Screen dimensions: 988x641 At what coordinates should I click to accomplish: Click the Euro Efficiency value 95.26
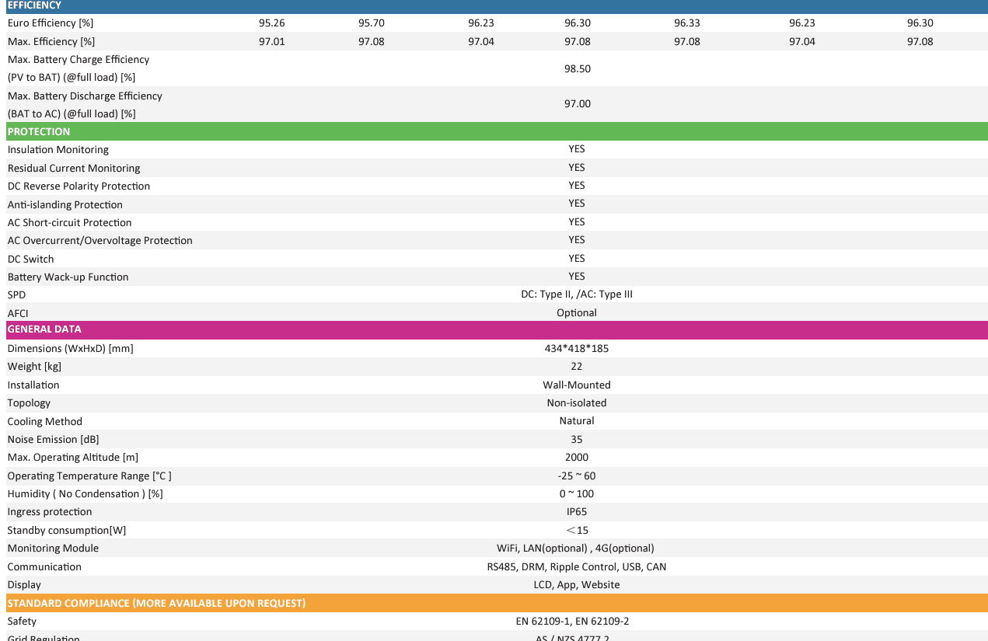272,23
